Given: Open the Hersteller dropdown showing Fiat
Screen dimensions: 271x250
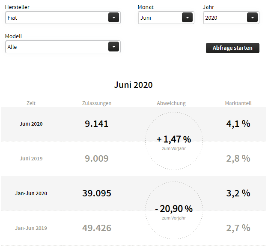Looking at the screenshot, I should [x=56, y=18].
